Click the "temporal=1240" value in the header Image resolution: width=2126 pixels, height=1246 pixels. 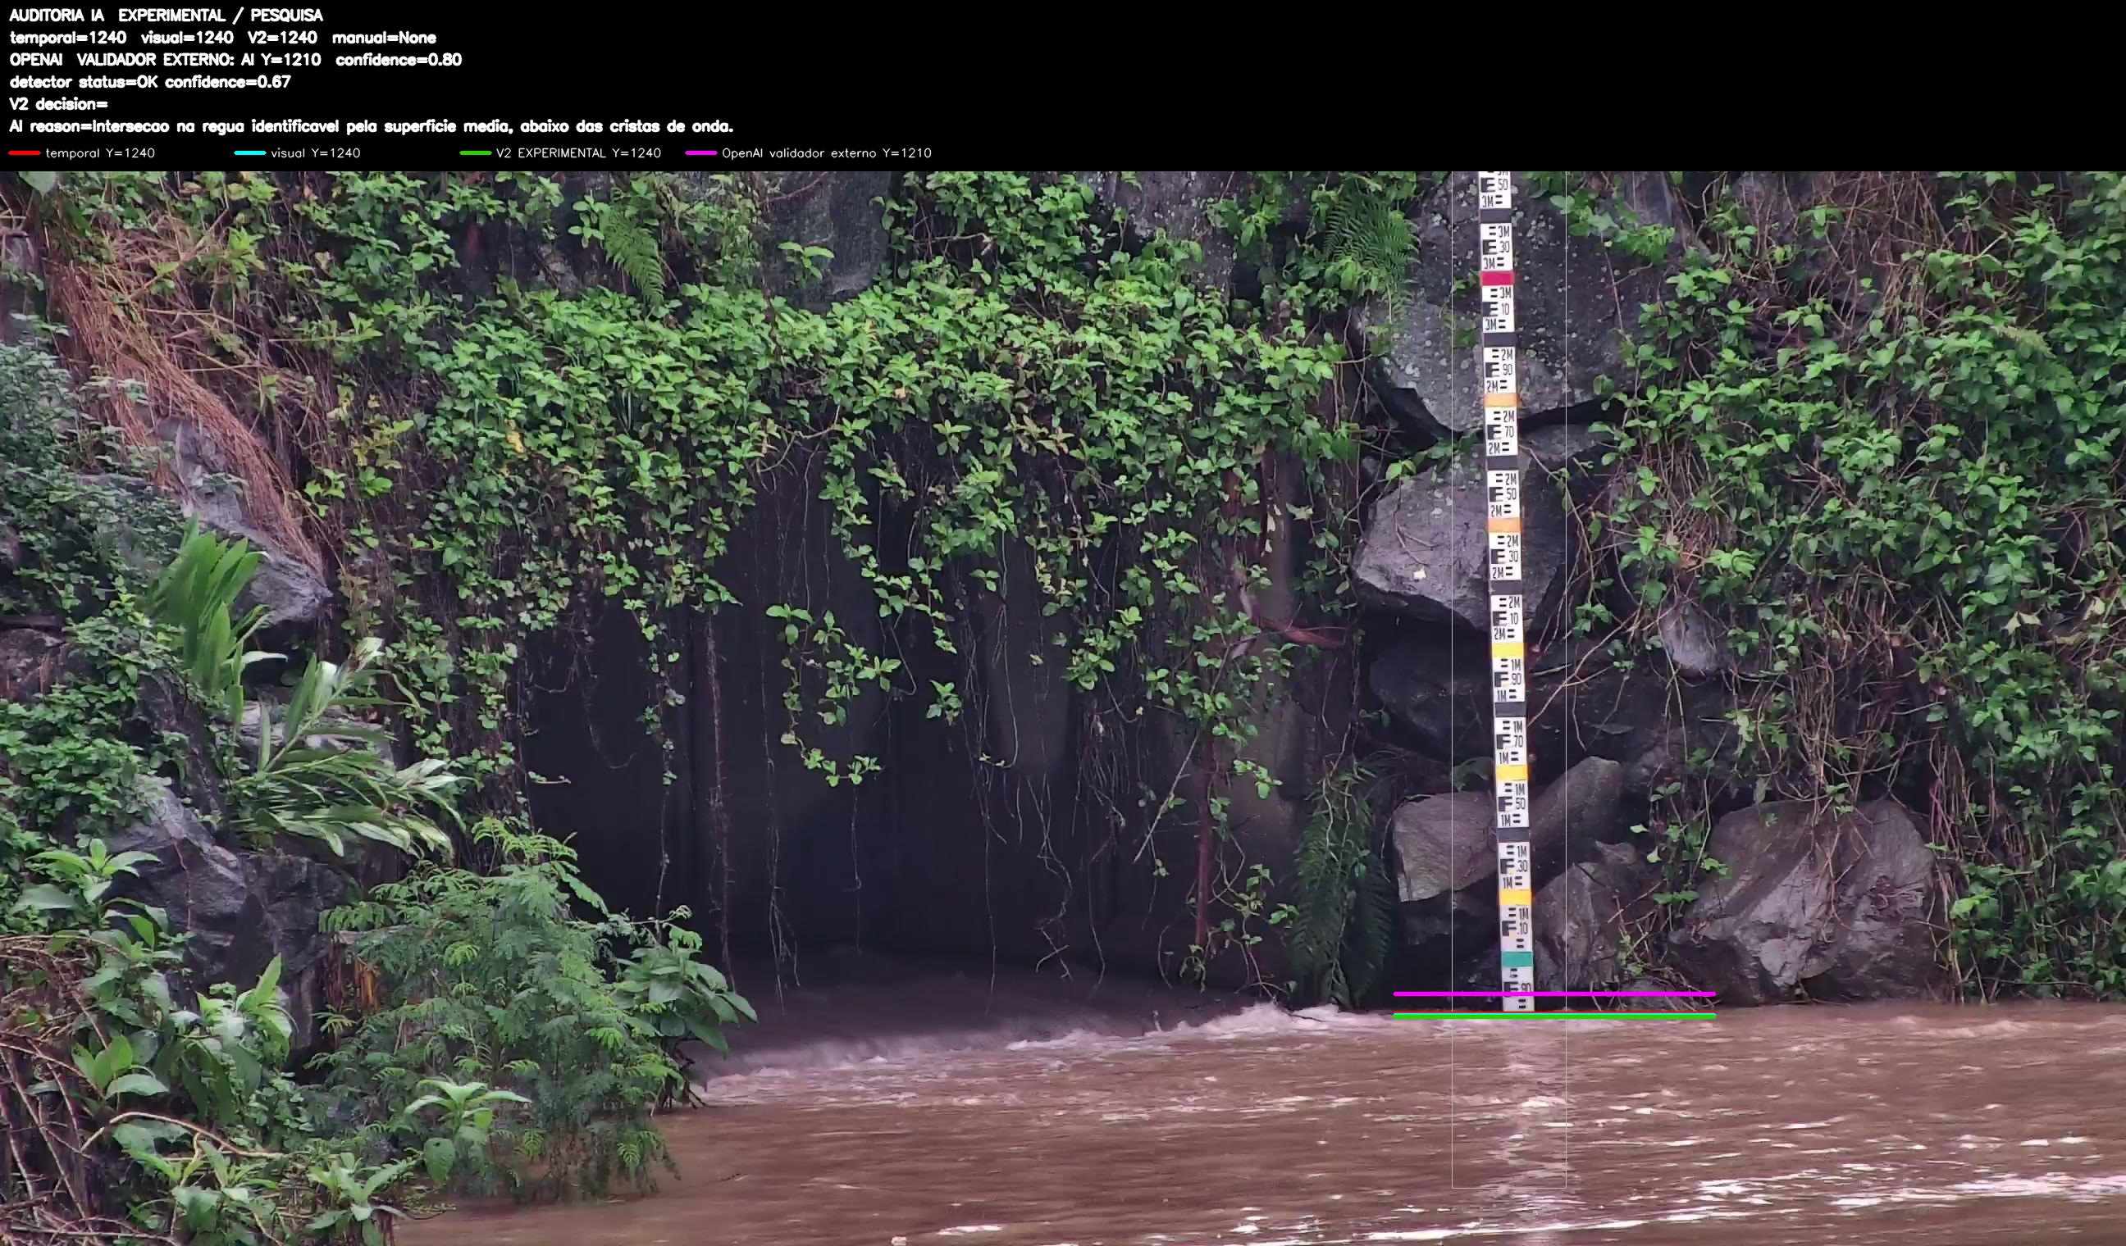(68, 38)
